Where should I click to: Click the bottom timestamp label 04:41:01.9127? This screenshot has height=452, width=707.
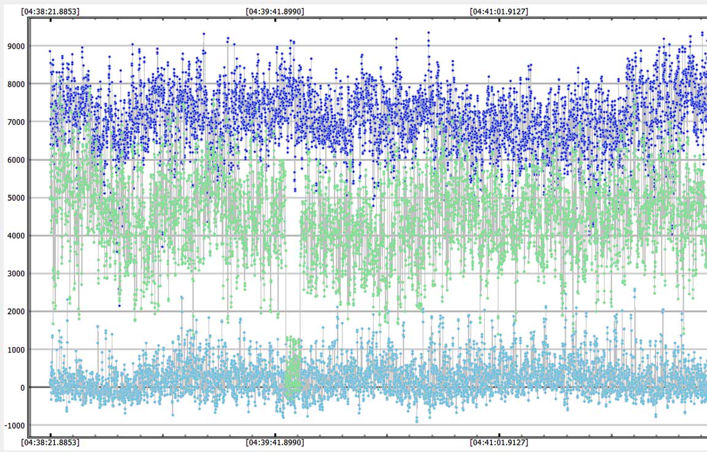coord(499,443)
